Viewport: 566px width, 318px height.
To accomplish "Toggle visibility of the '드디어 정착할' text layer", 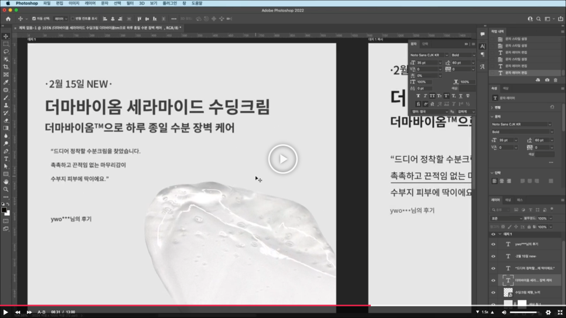I will [493, 268].
